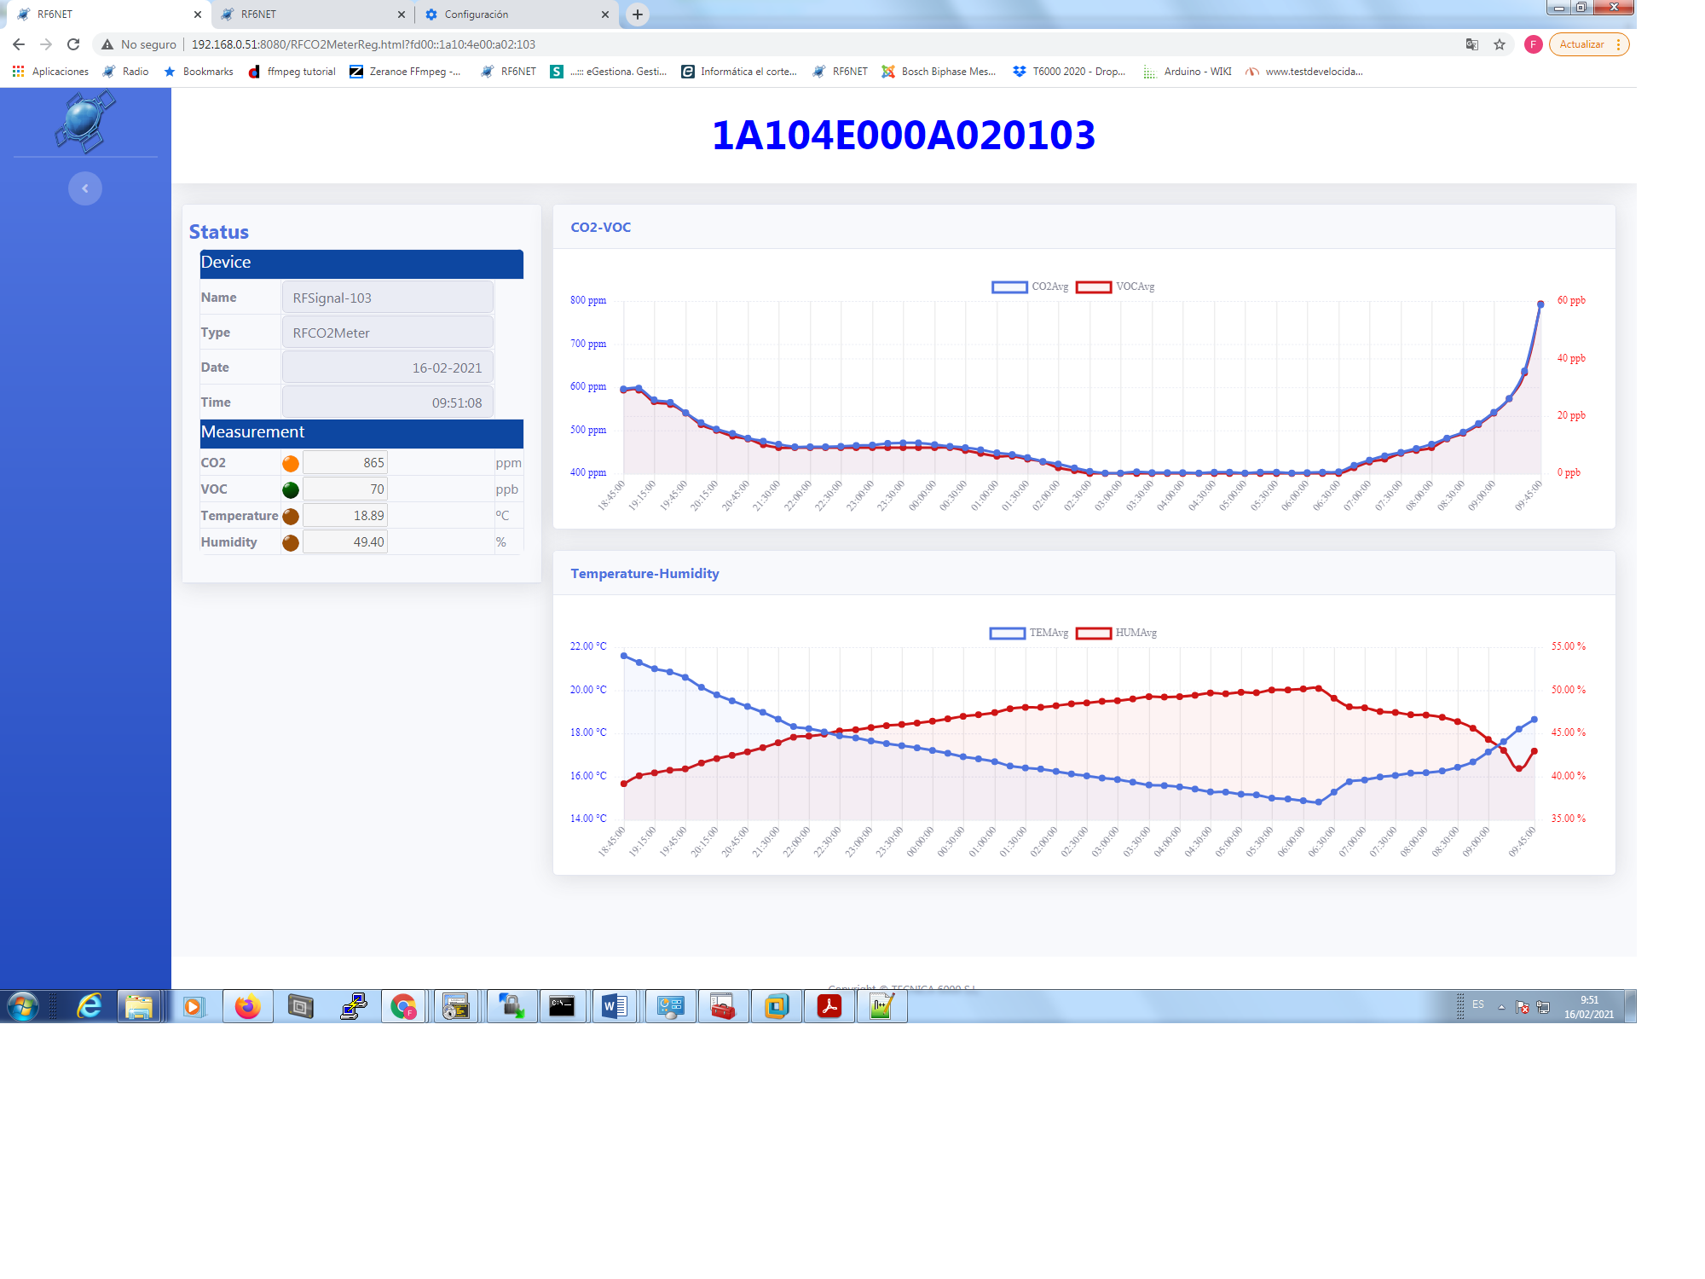
Task: Click the HUMAvg red legend swatch
Action: pos(1094,633)
